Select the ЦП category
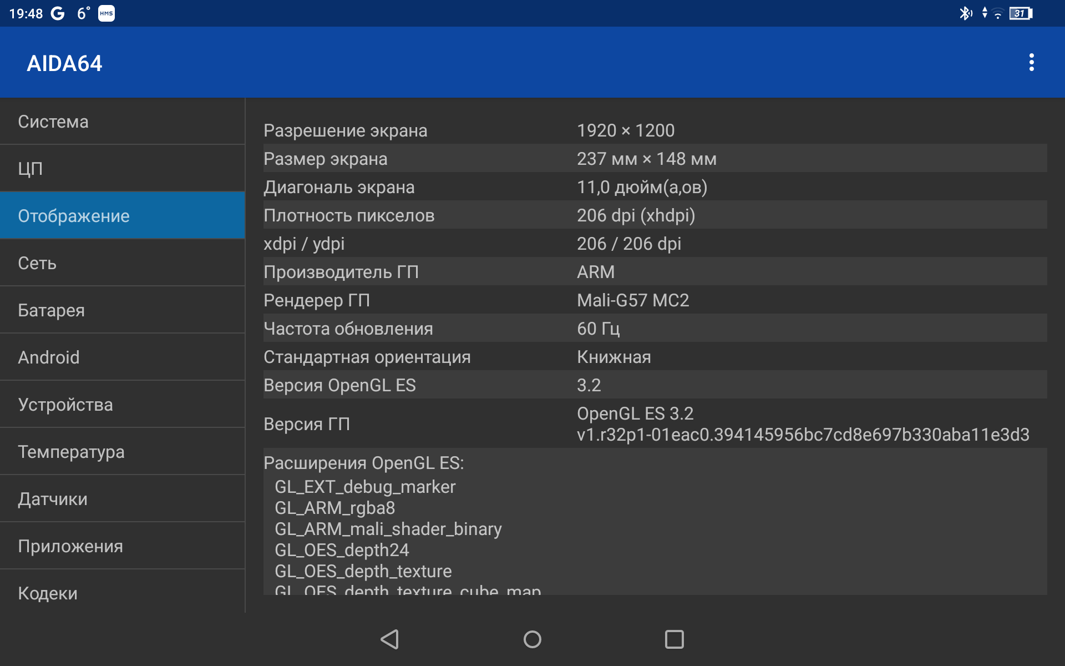Screen dimensions: 1065x666 tap(122, 169)
